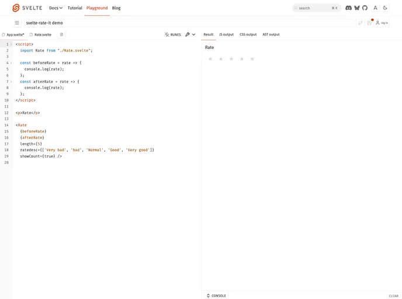Collapse the beforeRate function fold at line 4
This screenshot has height=299, width=402.
point(11,62)
